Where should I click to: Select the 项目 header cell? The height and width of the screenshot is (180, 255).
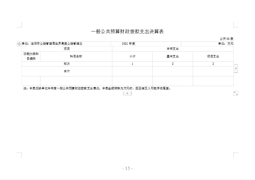(67, 49)
